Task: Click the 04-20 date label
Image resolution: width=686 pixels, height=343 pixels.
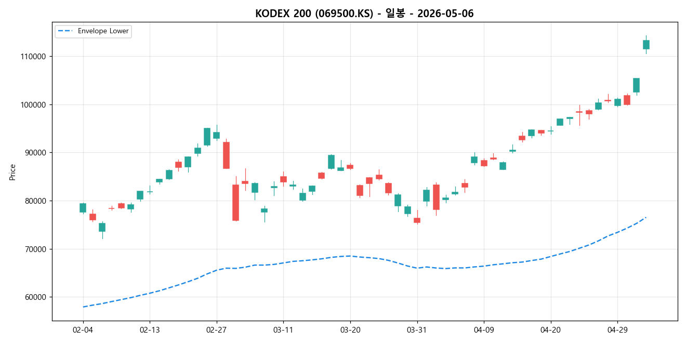Action: [x=550, y=330]
